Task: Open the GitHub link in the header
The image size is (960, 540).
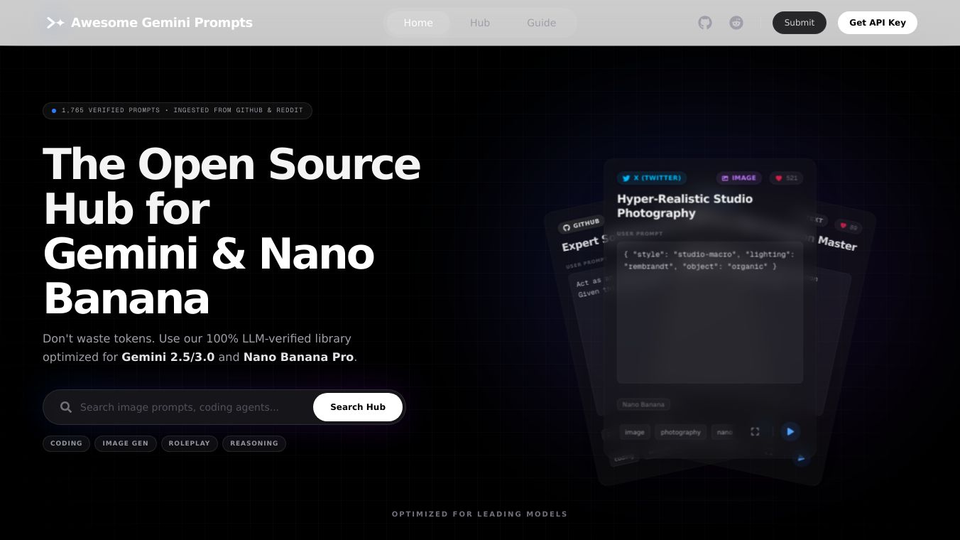Action: point(705,23)
